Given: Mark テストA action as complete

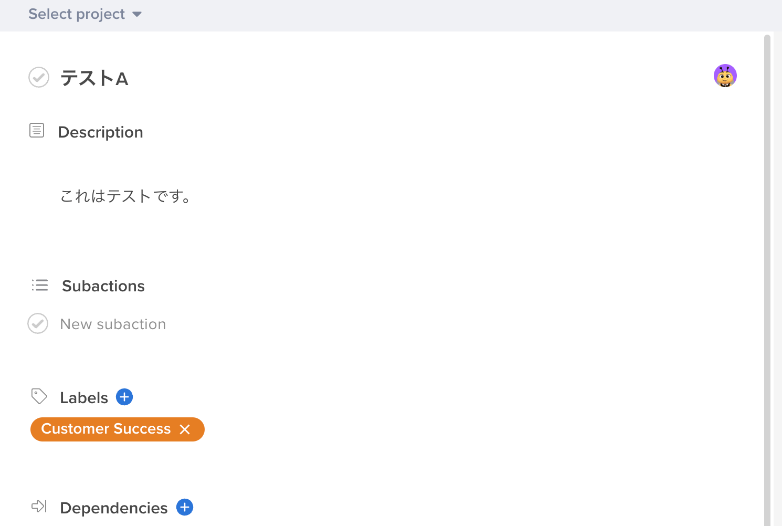Looking at the screenshot, I should point(39,78).
